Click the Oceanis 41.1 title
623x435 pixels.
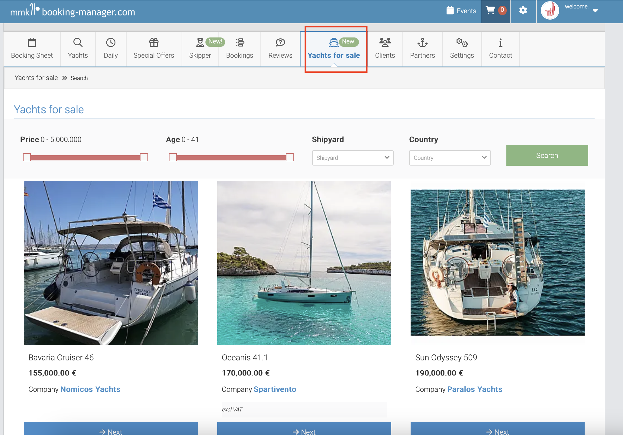(245, 358)
